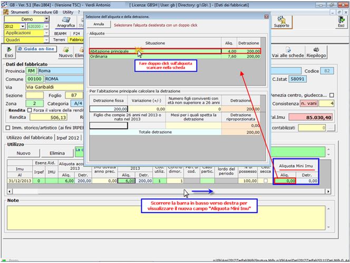Click the Categoria A/4 field
Viewport: 350px width, 263px height.
click(77, 104)
